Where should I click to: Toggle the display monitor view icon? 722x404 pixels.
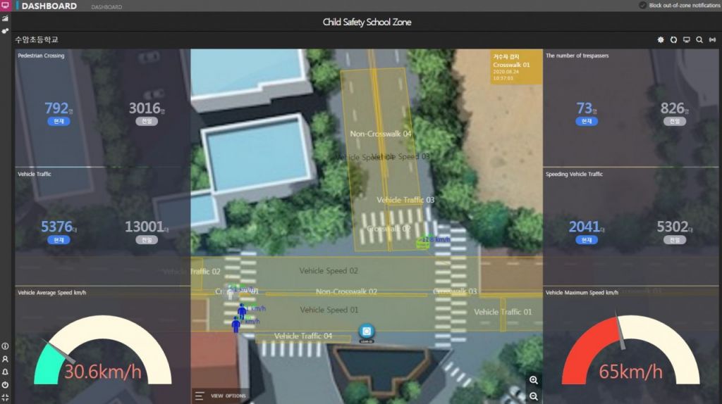686,40
